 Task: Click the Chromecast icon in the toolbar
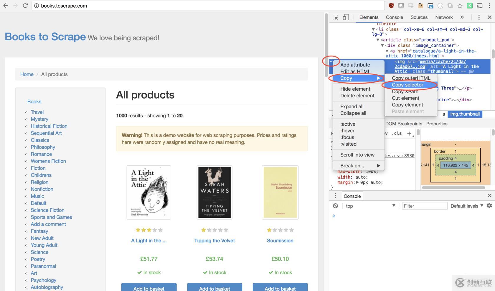tap(479, 6)
